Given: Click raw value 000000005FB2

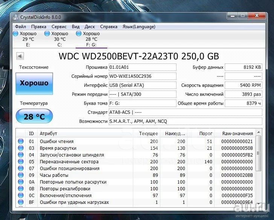Looking at the screenshot, I should tap(237, 155).
